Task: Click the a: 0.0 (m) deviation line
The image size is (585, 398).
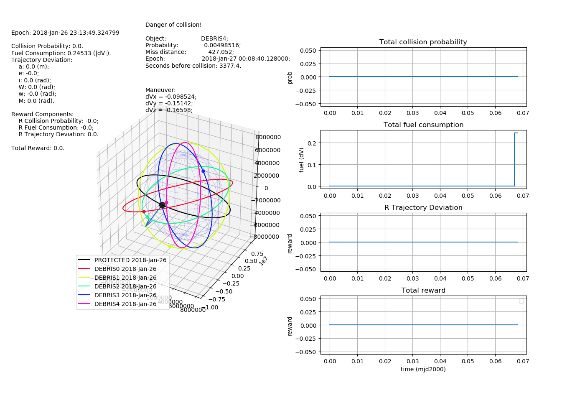Action: pyautogui.click(x=33, y=66)
